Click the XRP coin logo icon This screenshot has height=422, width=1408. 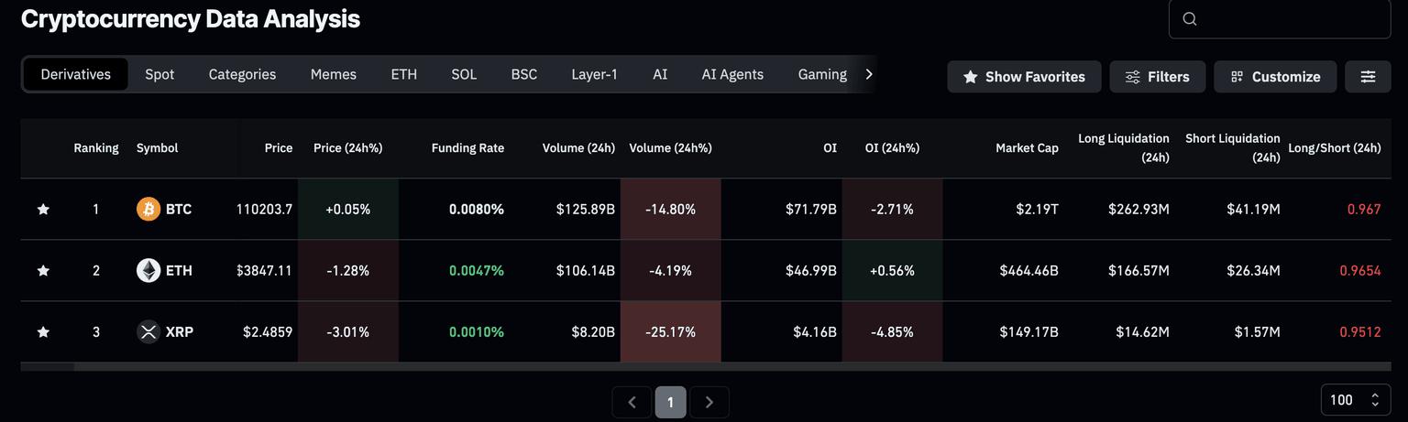coord(148,332)
